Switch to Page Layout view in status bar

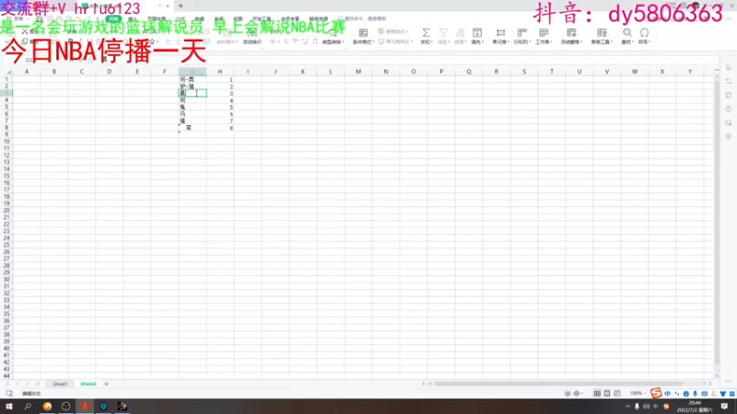click(x=607, y=394)
